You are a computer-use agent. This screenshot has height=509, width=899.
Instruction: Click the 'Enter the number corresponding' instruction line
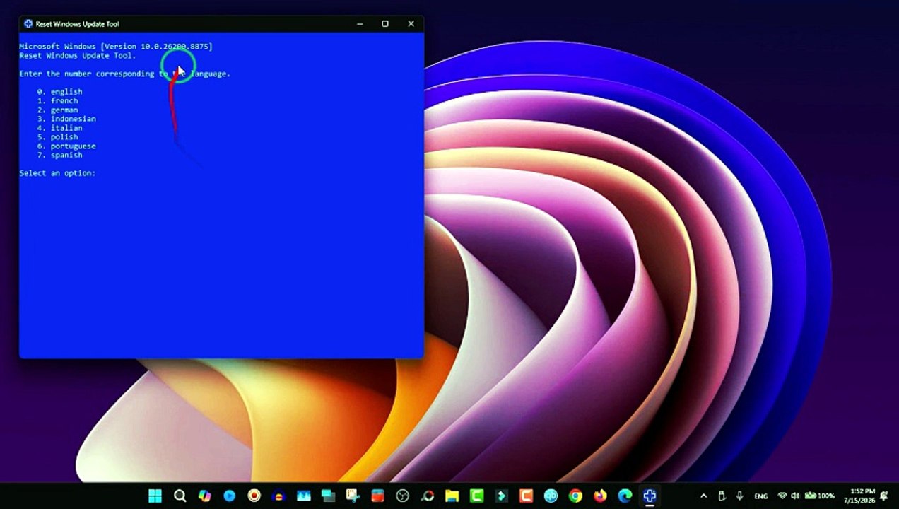click(x=125, y=74)
